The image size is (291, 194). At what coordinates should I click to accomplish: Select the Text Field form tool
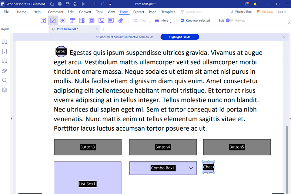click(43, 20)
